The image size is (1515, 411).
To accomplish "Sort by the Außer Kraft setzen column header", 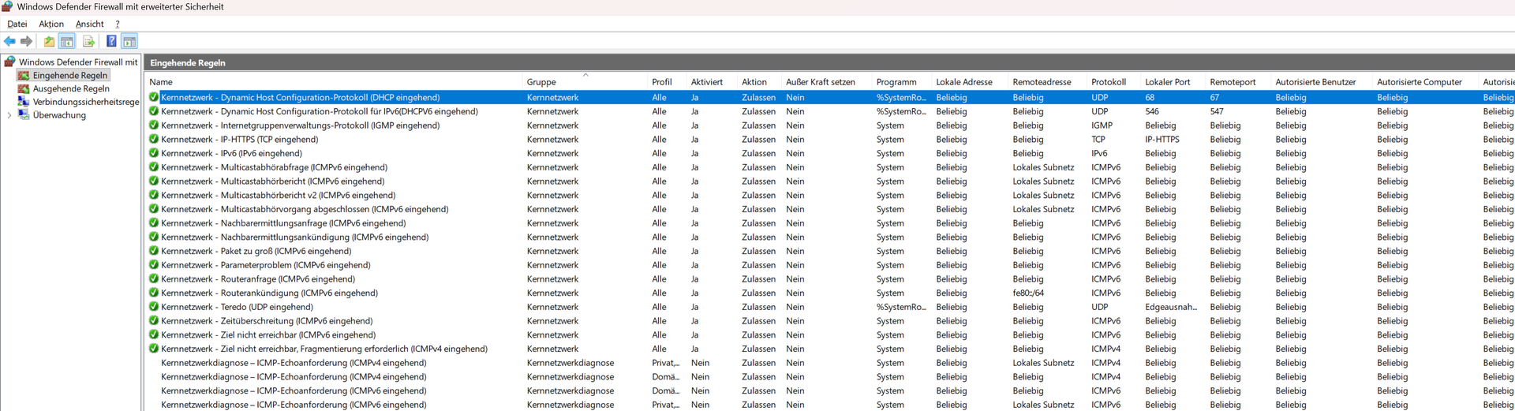I will point(821,82).
